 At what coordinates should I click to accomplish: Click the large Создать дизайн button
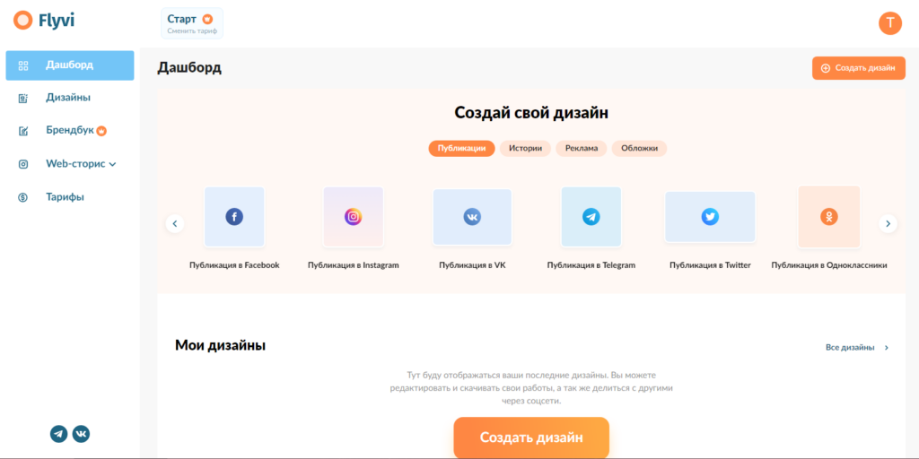(531, 437)
